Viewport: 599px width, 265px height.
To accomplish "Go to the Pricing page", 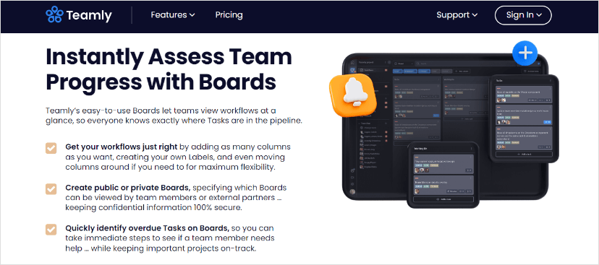I will coord(229,15).
